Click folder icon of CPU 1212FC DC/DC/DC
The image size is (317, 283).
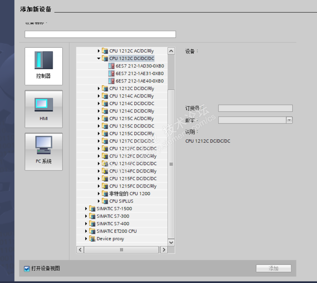coord(105,149)
